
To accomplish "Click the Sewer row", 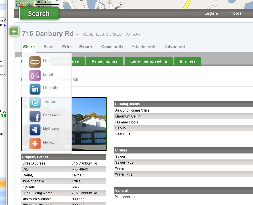I will [x=183, y=157].
